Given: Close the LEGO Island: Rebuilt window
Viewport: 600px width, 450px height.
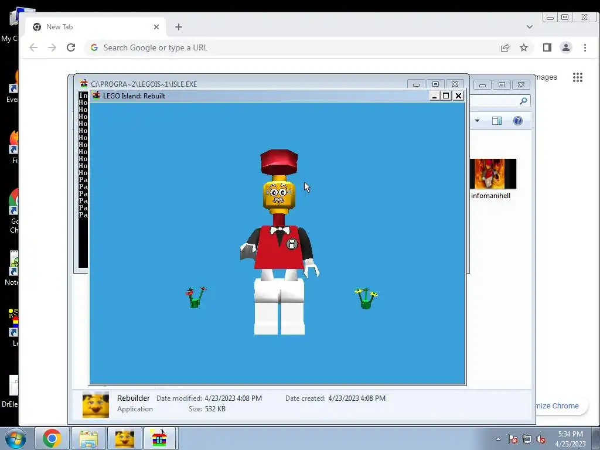Looking at the screenshot, I should click(x=458, y=96).
